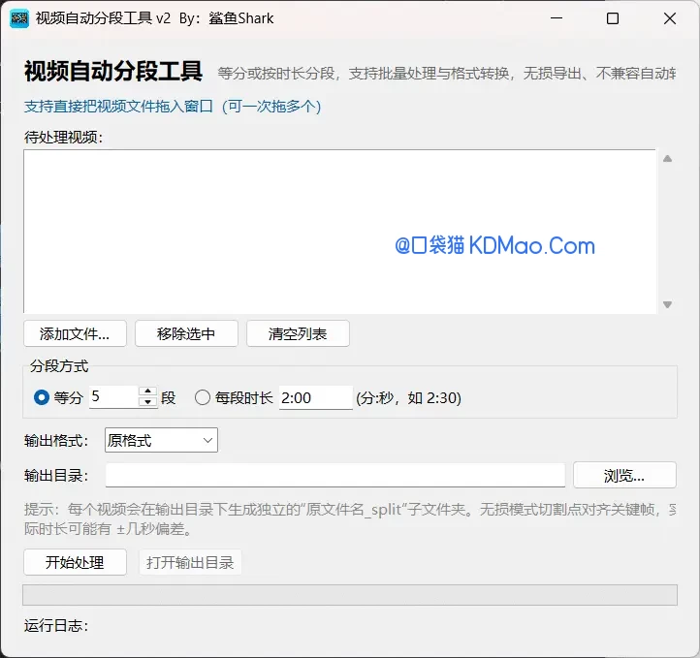Minimize the window
The width and height of the screenshot is (700, 658).
click(x=557, y=18)
